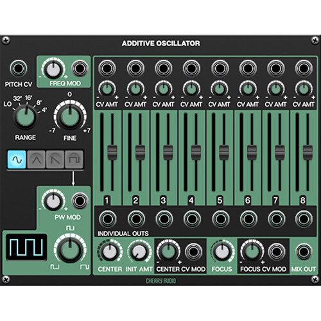Click the FOCUS CV MOD input jack
321x321 pixels.
tap(277, 252)
